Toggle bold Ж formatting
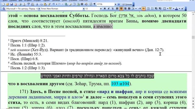Screen dimensions: 195x109 pos(105,9)
